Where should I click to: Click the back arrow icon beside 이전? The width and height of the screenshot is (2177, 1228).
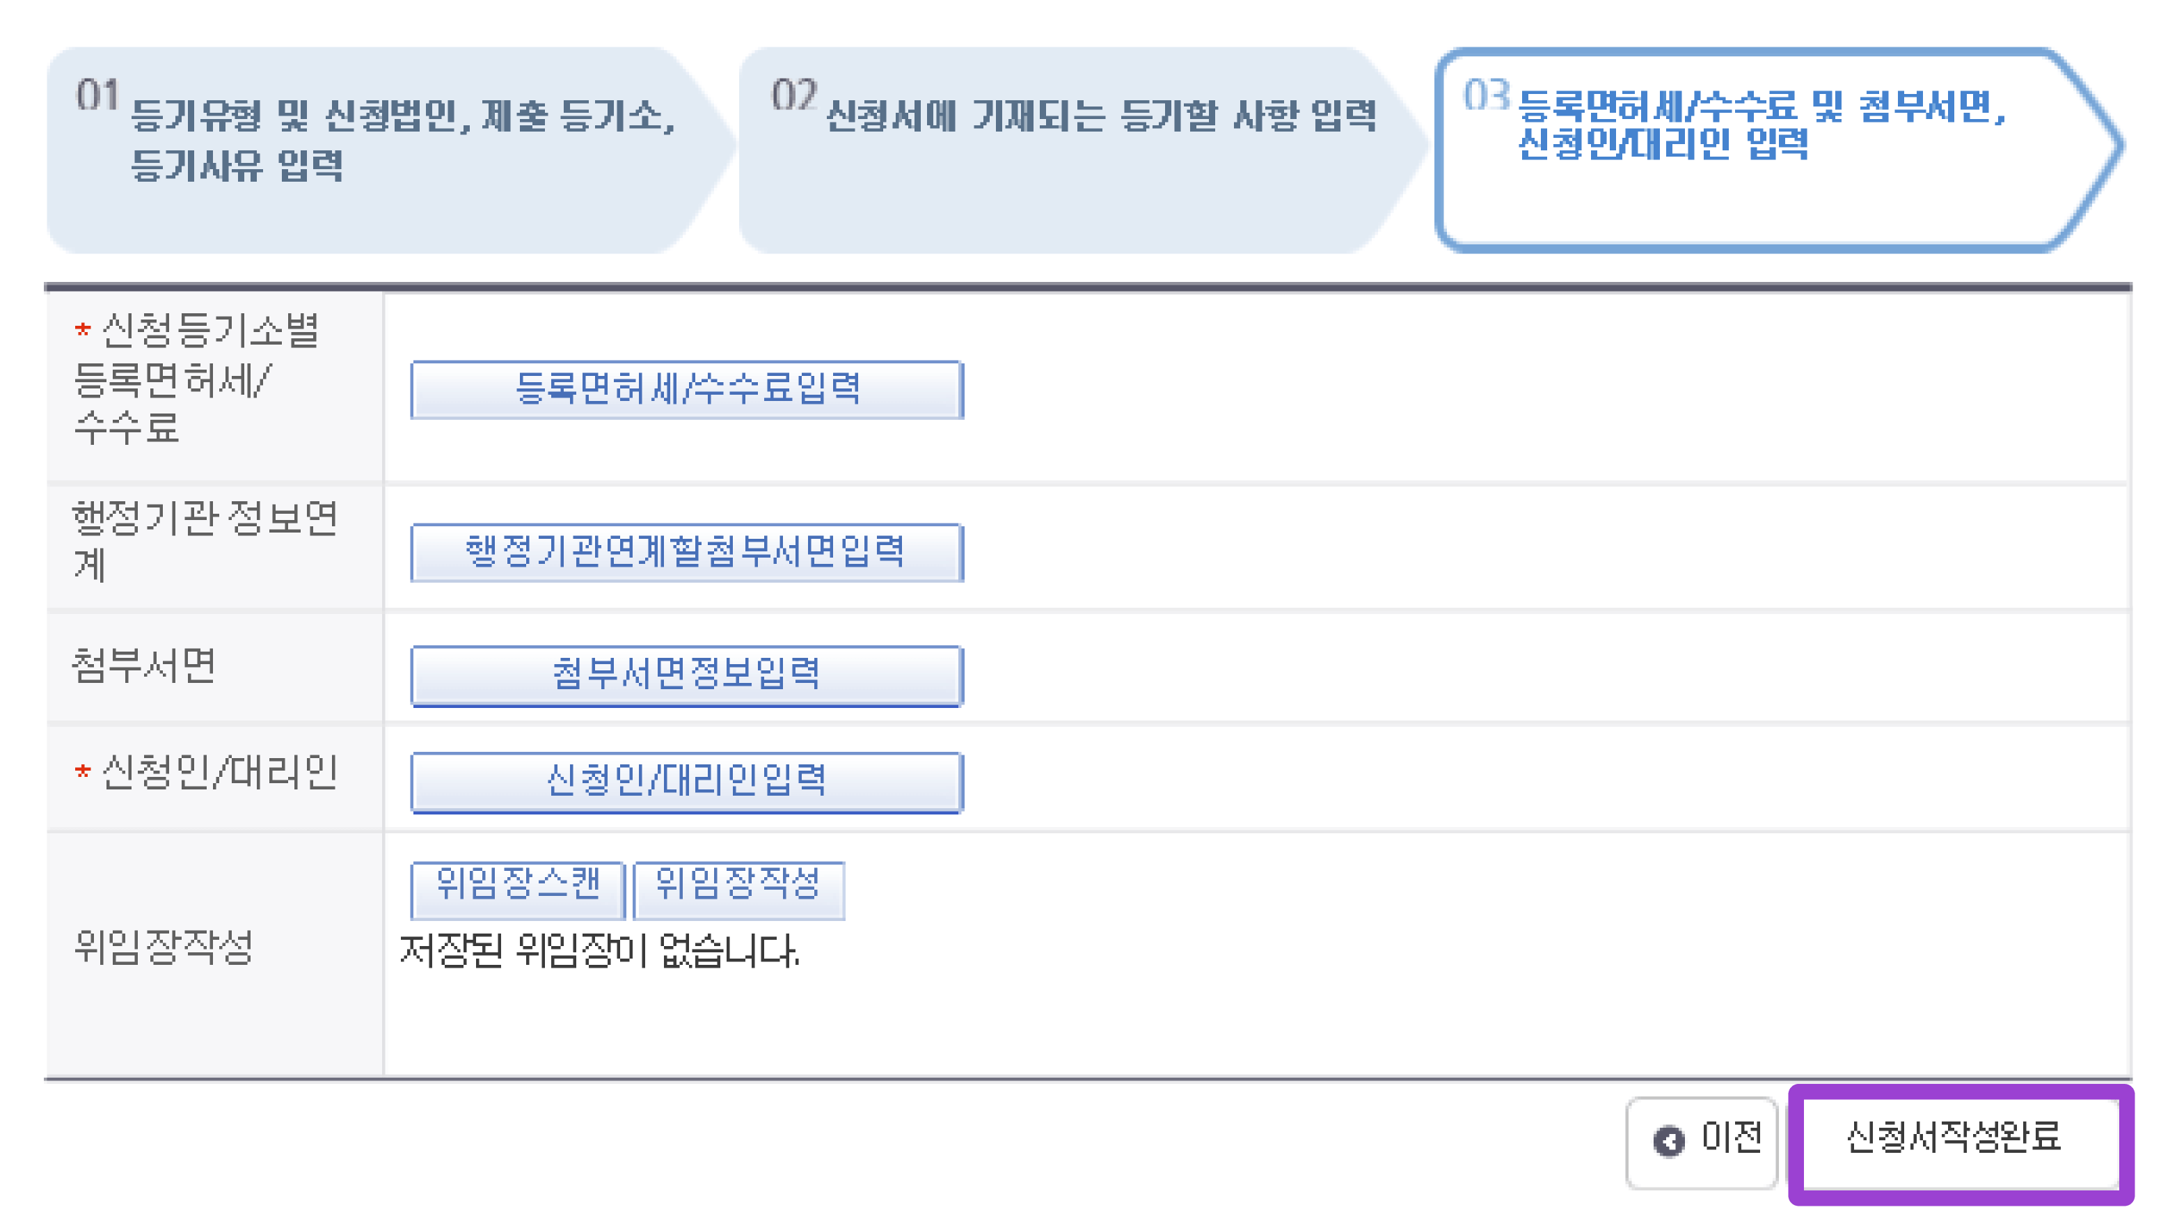[x=1668, y=1141]
